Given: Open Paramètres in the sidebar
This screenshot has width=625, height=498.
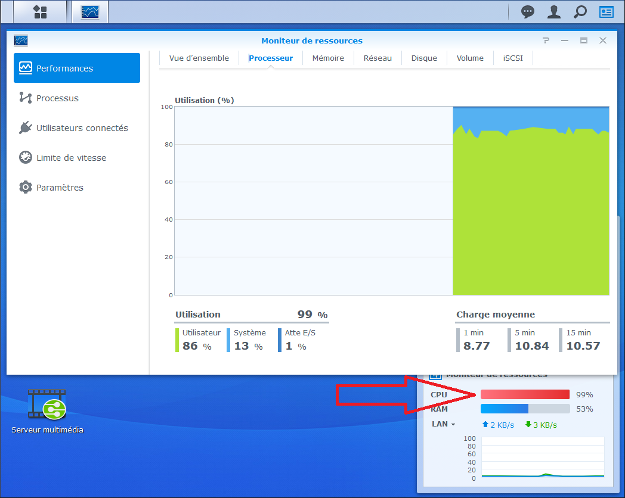Looking at the screenshot, I should 60,188.
